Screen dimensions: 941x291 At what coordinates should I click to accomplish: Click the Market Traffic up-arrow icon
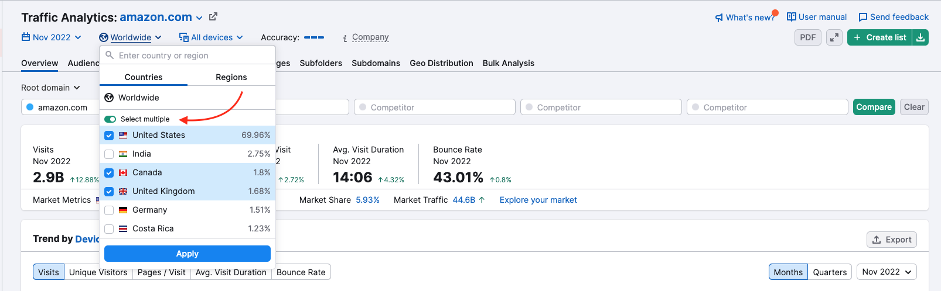482,200
